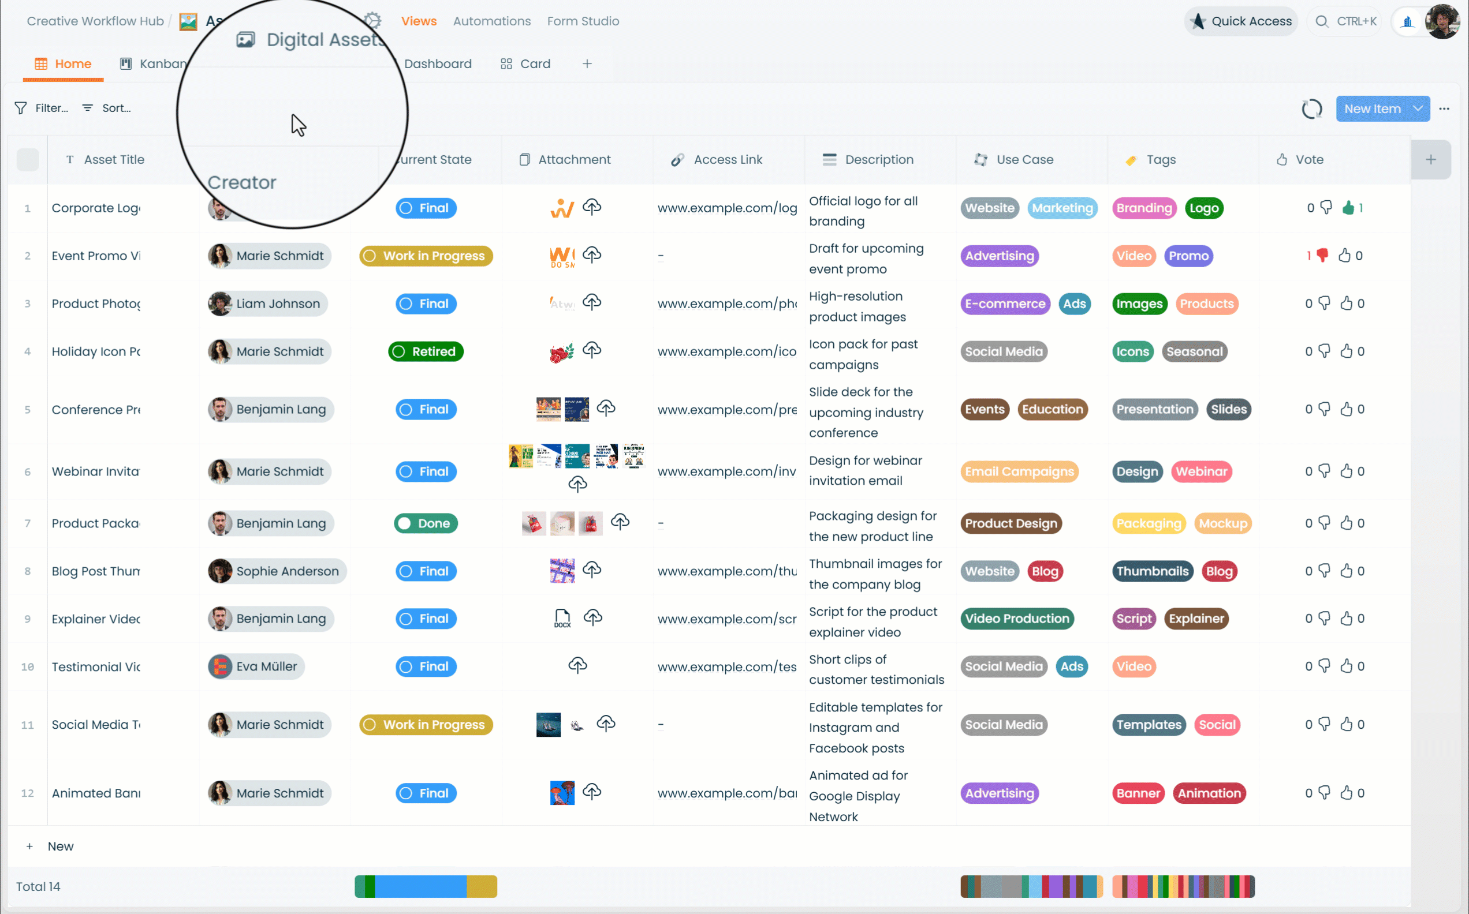
Task: Click the Current State color summary bar
Action: pos(426,886)
